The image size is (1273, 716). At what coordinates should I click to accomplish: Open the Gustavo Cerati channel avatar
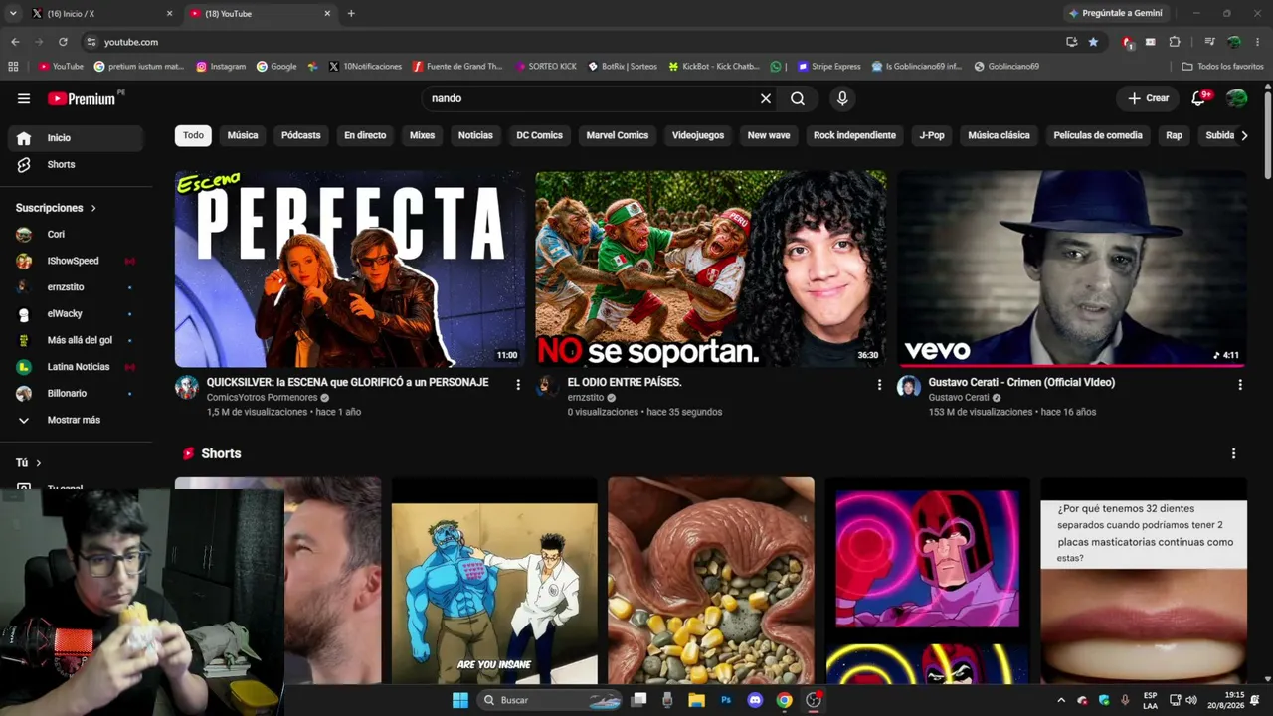point(909,387)
